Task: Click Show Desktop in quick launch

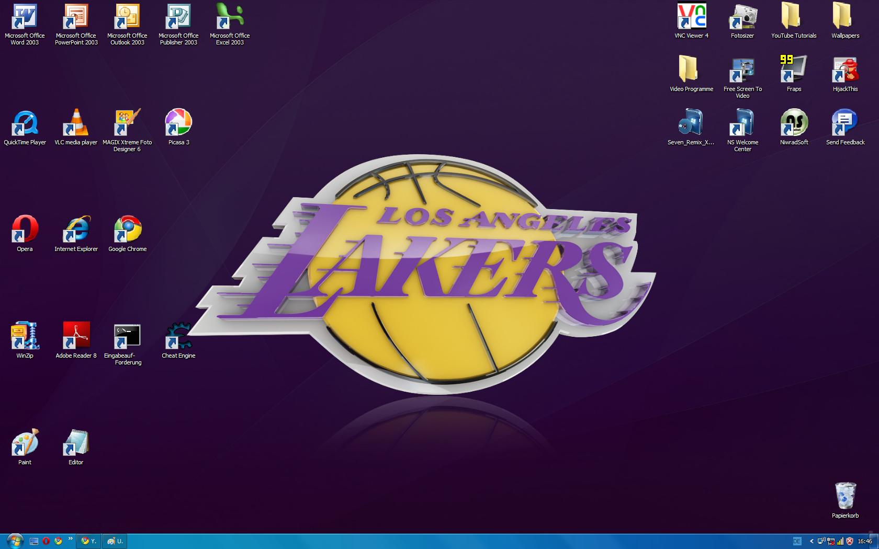Action: coord(34,541)
